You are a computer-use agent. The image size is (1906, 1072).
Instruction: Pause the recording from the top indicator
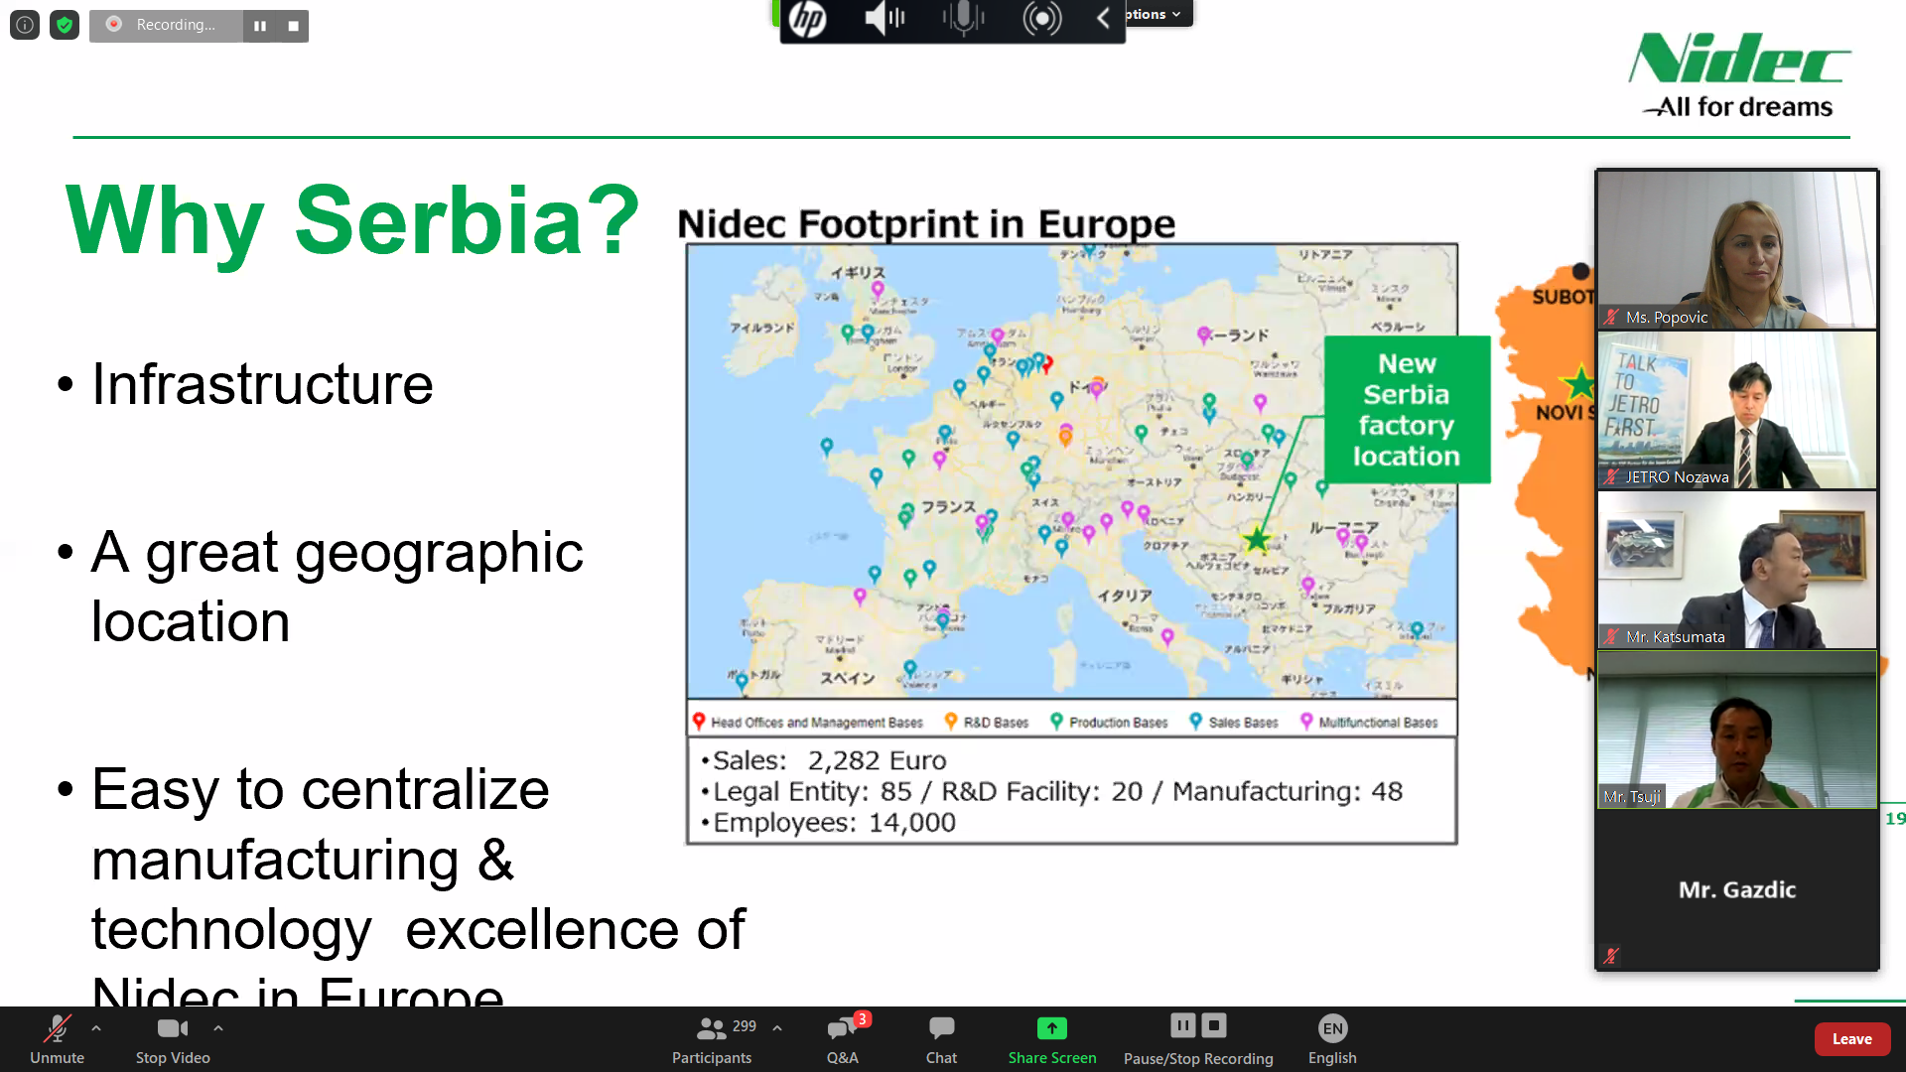260,26
